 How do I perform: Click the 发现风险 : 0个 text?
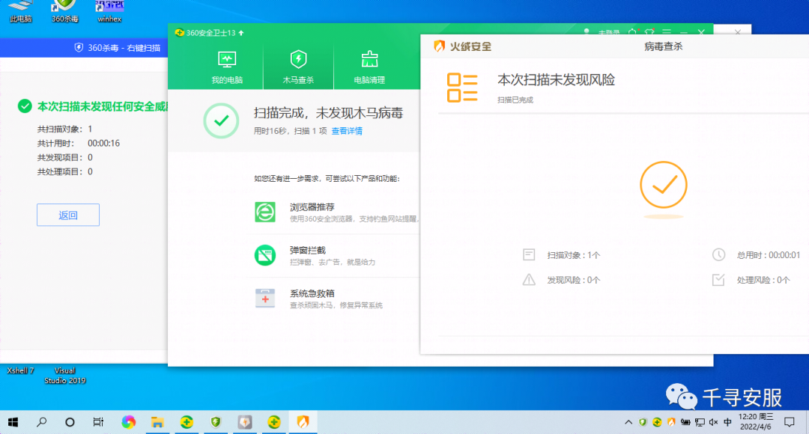tap(574, 280)
